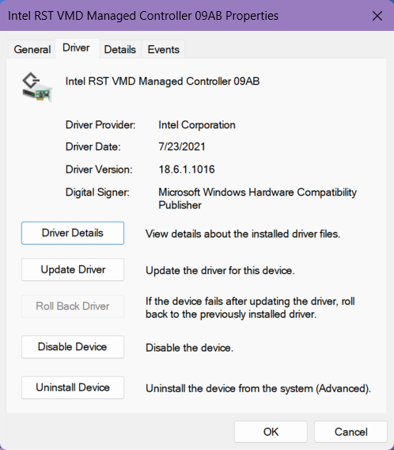Click the digital signer publisher text
The image size is (394, 450).
(258, 199)
